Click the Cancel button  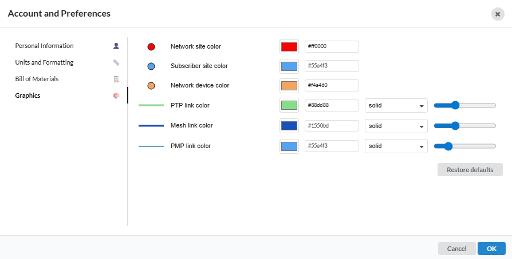pyautogui.click(x=456, y=249)
